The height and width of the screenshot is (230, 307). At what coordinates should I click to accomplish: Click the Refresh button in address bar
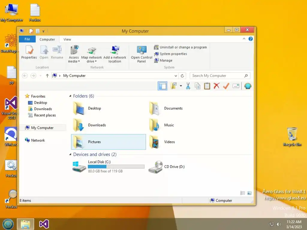182,76
